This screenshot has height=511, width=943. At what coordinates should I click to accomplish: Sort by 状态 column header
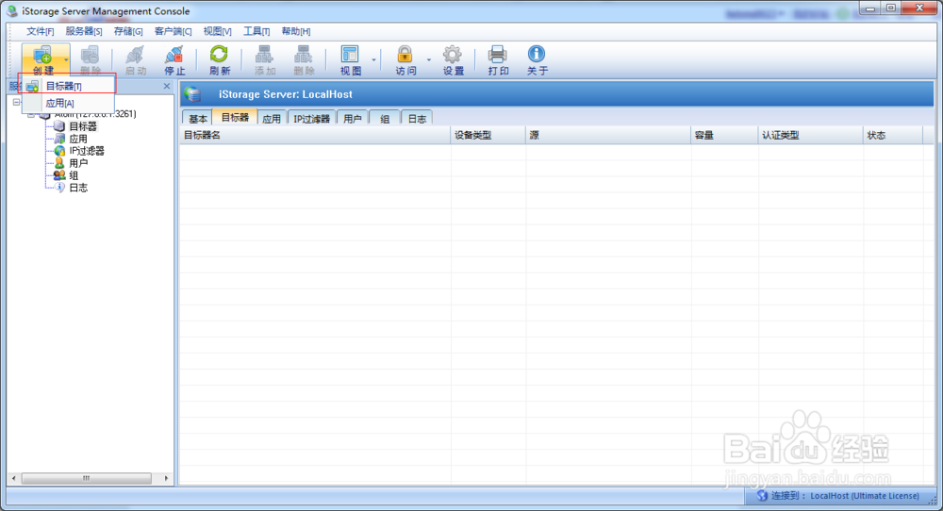(893, 135)
